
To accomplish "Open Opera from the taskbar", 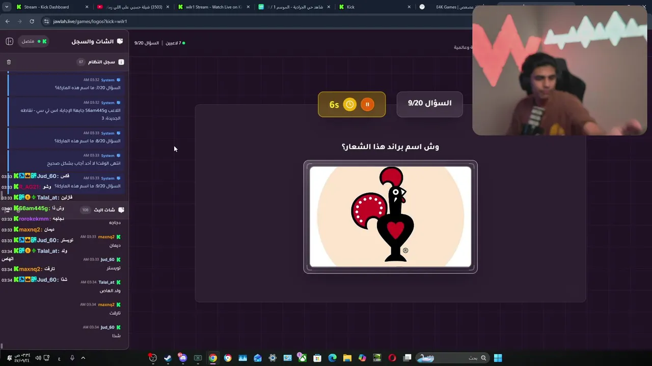I will click(392, 358).
